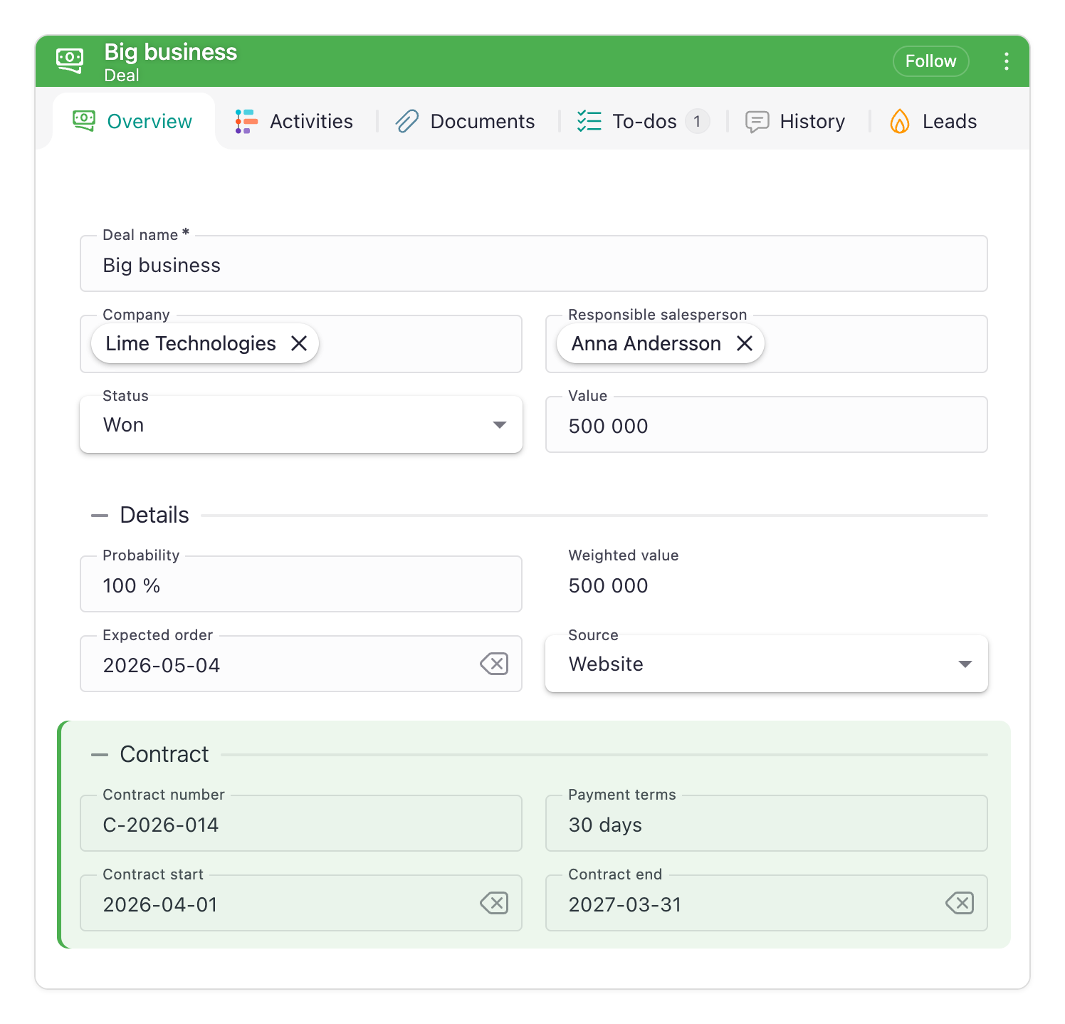Collapse the Details section
The width and height of the screenshot is (1065, 1024).
pos(100,516)
